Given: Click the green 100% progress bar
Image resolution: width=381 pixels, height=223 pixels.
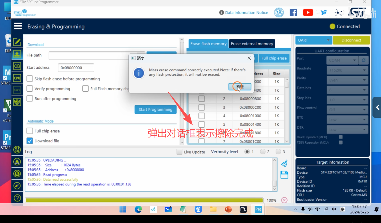Looking at the screenshot, I should pos(144,200).
